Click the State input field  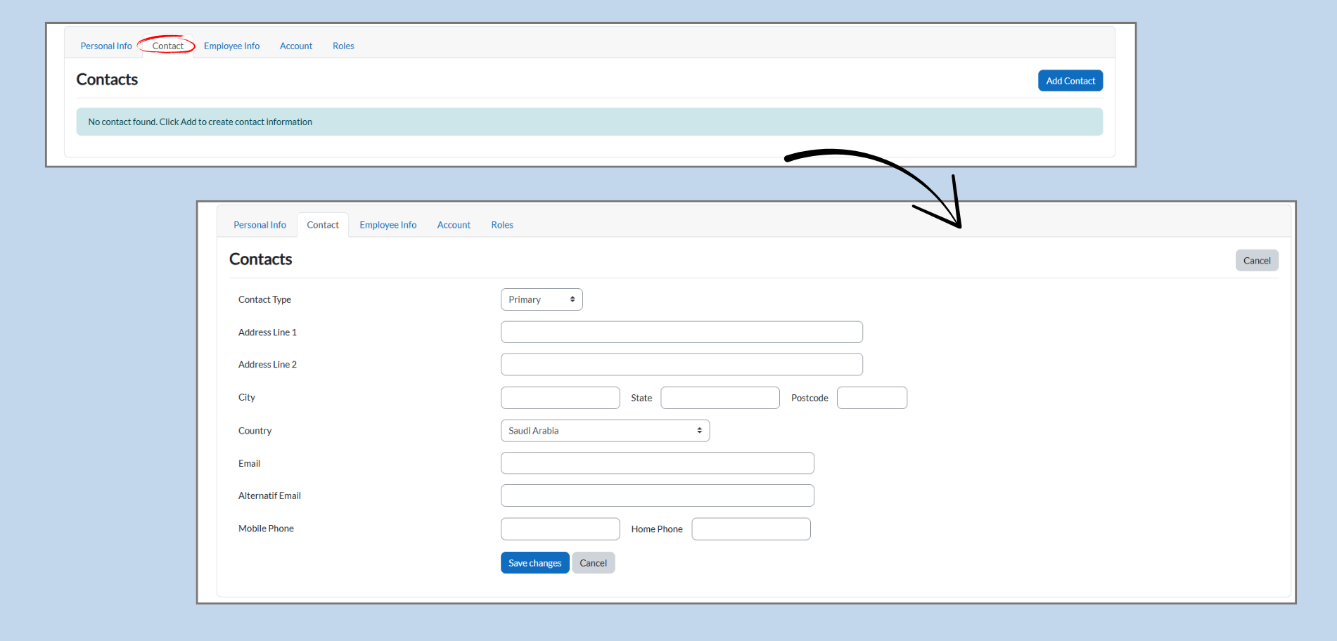click(719, 398)
